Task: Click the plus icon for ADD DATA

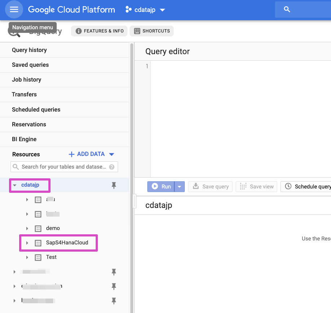Action: pyautogui.click(x=71, y=154)
